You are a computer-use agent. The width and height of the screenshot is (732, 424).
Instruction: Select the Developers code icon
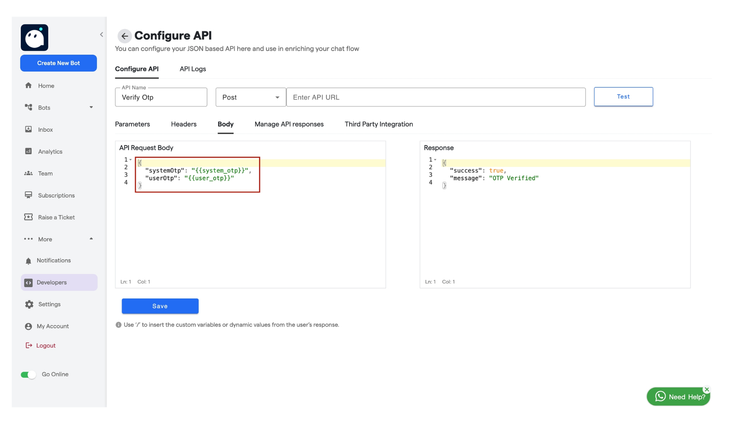click(28, 282)
